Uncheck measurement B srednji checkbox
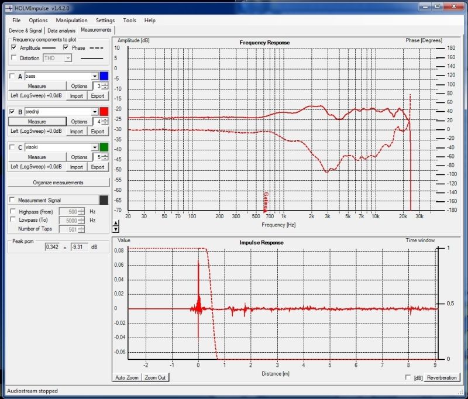This screenshot has height=399, width=468. [12, 111]
